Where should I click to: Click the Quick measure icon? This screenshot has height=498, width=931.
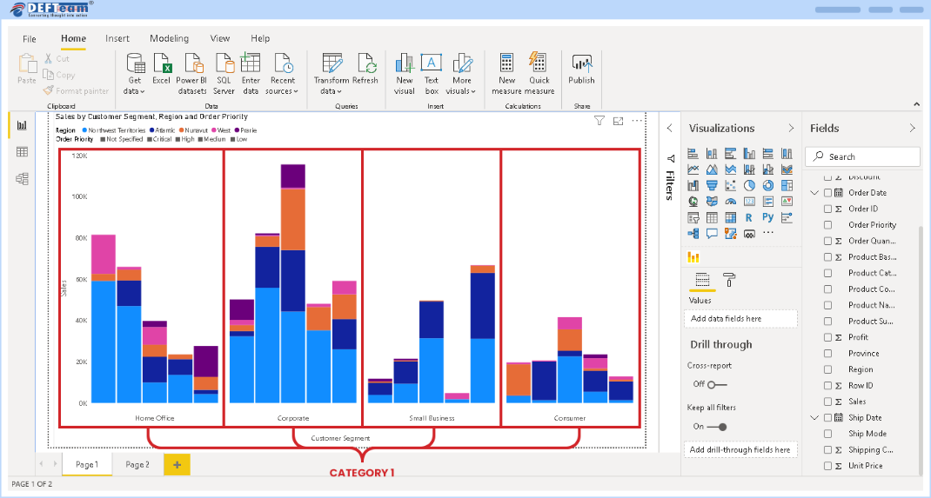539,63
